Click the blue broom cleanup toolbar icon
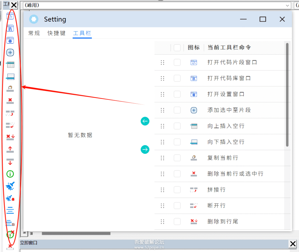Screen dimensions: 299x252 [x=10, y=186]
